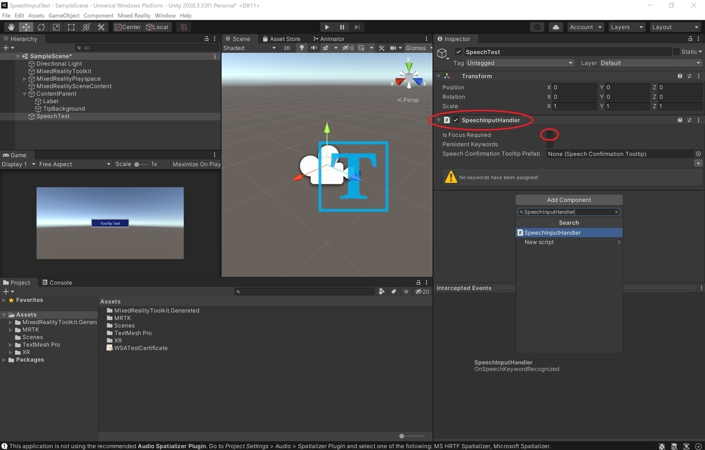
Task: Open the Layout dropdown
Action: [674, 27]
